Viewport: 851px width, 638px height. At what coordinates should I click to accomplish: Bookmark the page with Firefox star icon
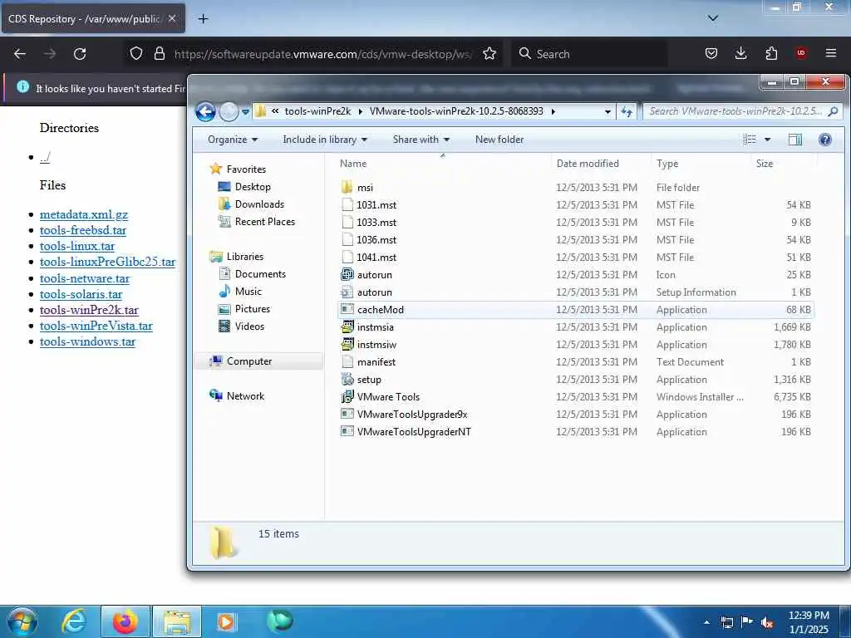click(489, 53)
